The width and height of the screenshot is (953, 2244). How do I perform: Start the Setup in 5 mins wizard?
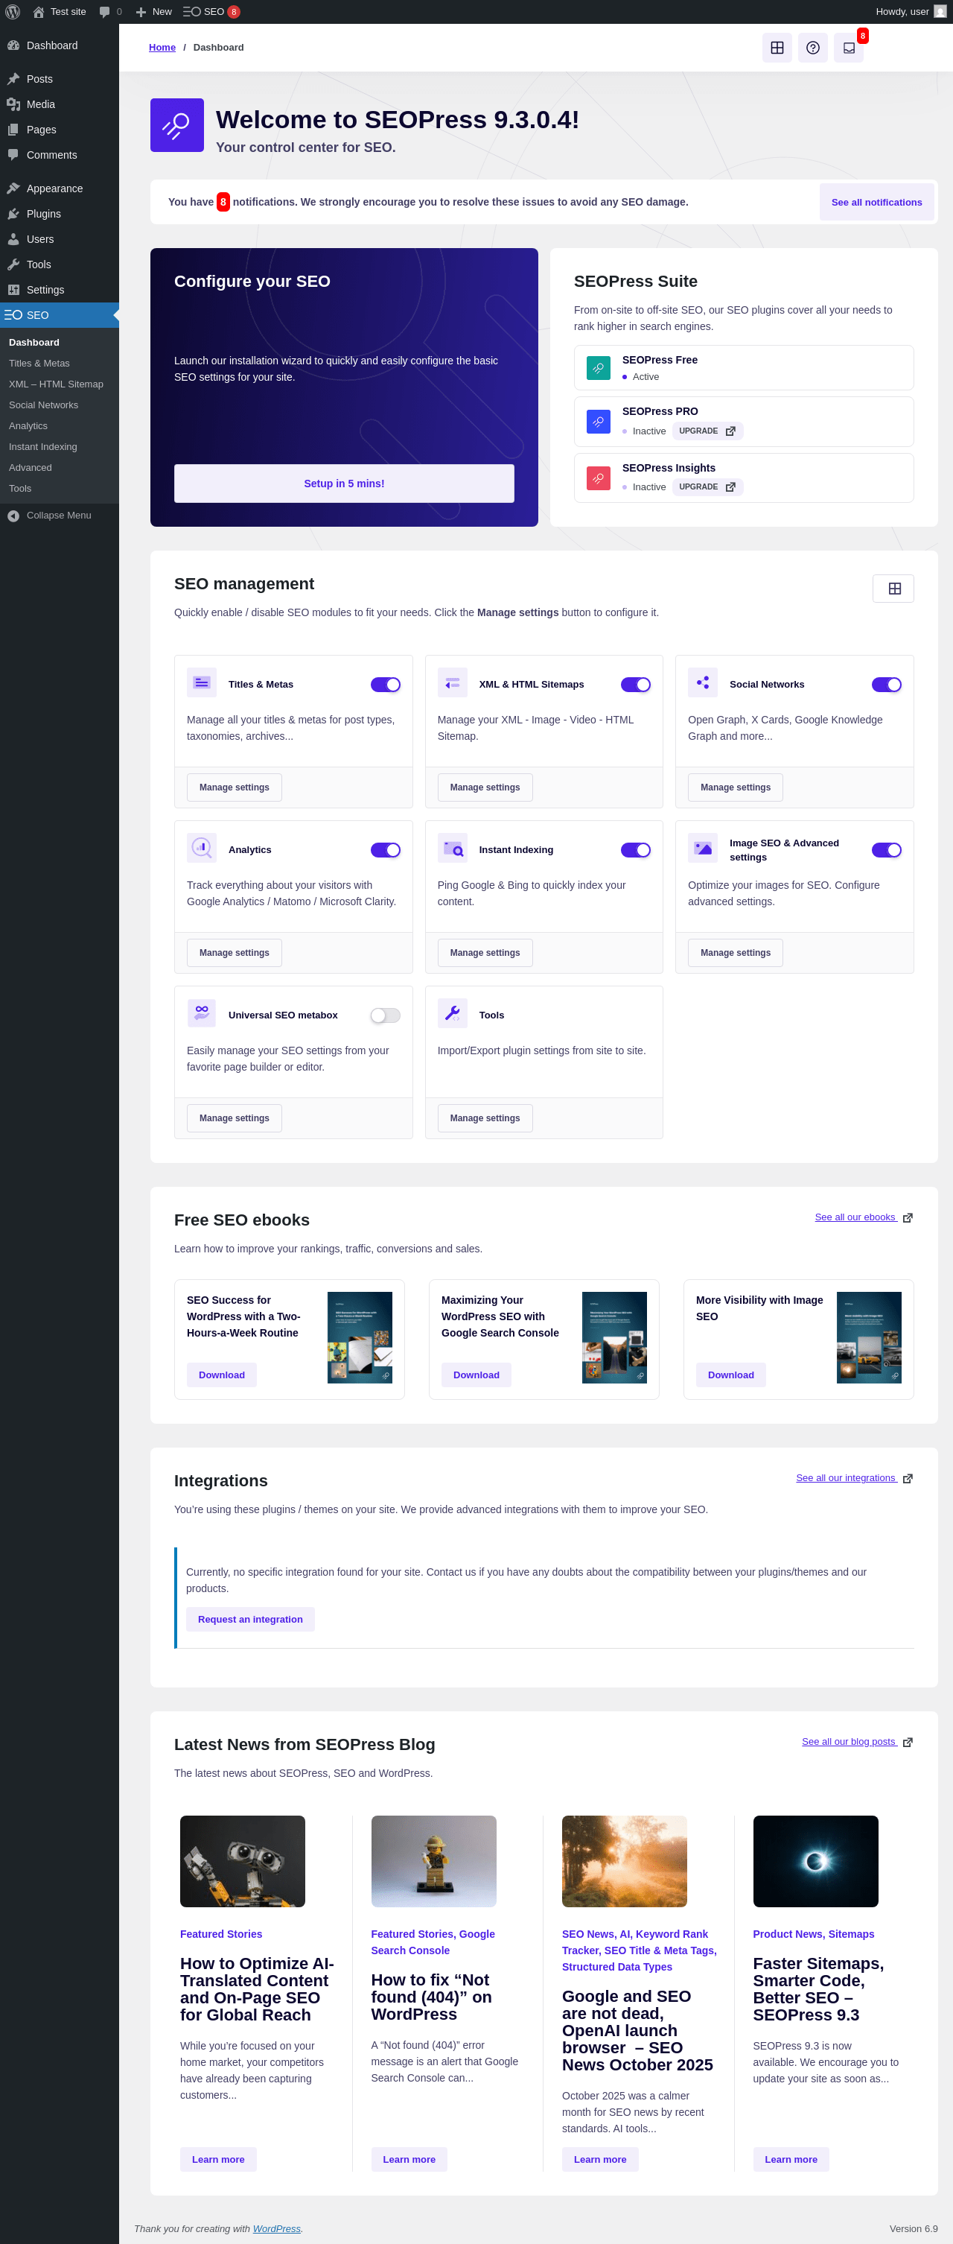pyautogui.click(x=344, y=484)
